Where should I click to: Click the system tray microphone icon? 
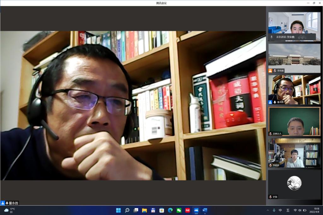click(x=274, y=210)
